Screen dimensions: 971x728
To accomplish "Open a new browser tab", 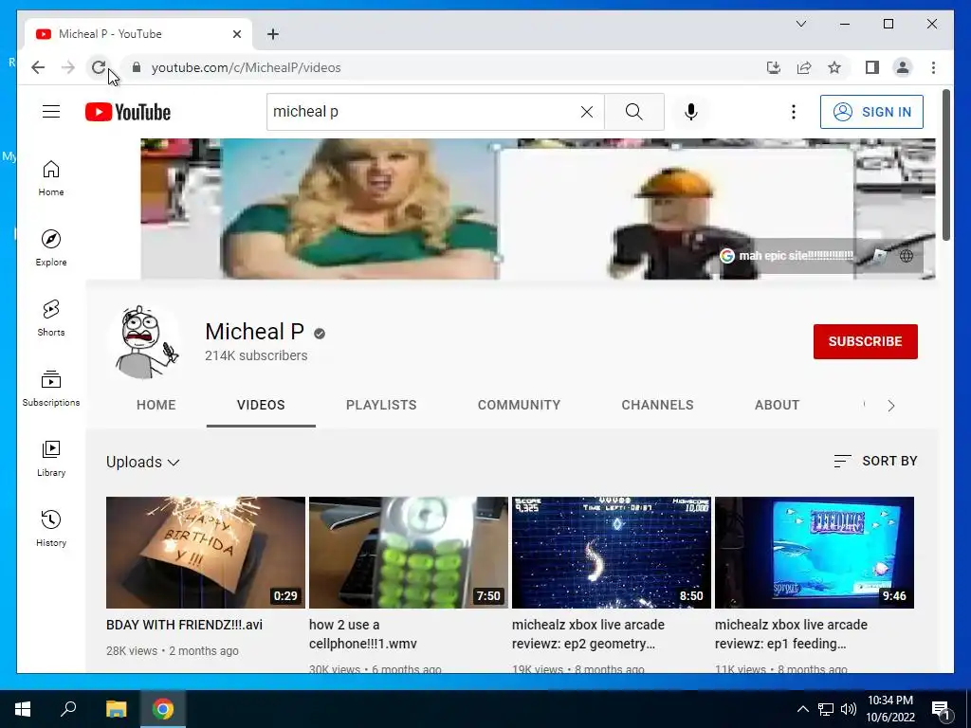I will (273, 34).
